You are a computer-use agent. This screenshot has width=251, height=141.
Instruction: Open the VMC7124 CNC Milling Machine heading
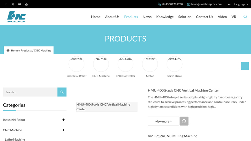(x=173, y=136)
